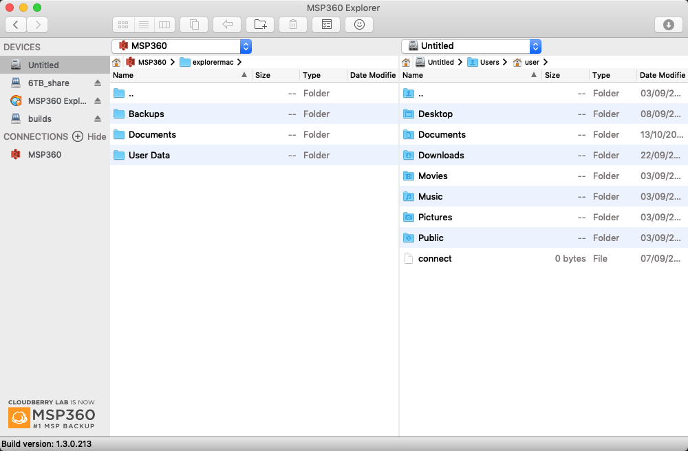This screenshot has width=688, height=451.
Task: Select the parent folder row in the left pane
Action: [254, 93]
